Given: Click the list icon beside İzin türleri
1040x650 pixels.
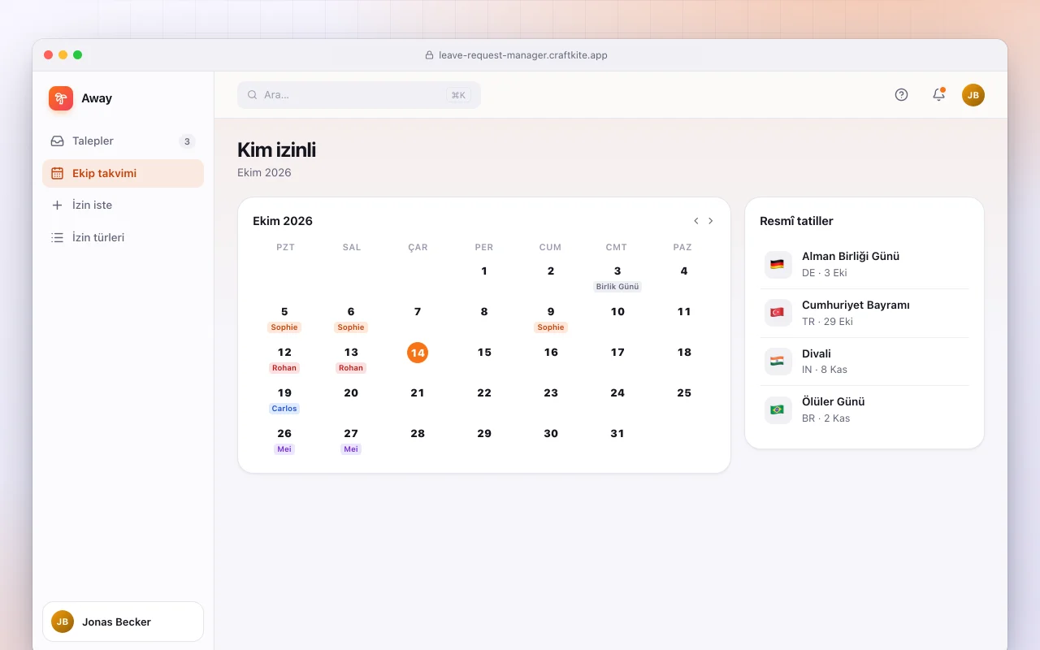Looking at the screenshot, I should tap(57, 238).
